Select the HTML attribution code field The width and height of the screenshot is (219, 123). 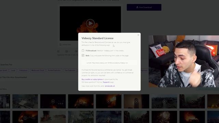[109, 63]
